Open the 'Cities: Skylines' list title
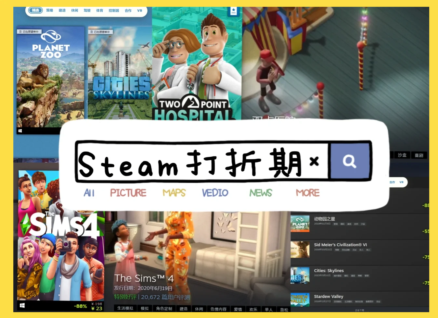 329,271
